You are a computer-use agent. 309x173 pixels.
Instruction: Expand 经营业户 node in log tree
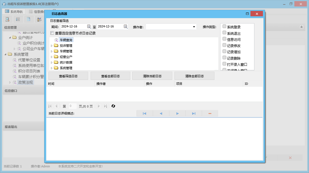click(51, 57)
